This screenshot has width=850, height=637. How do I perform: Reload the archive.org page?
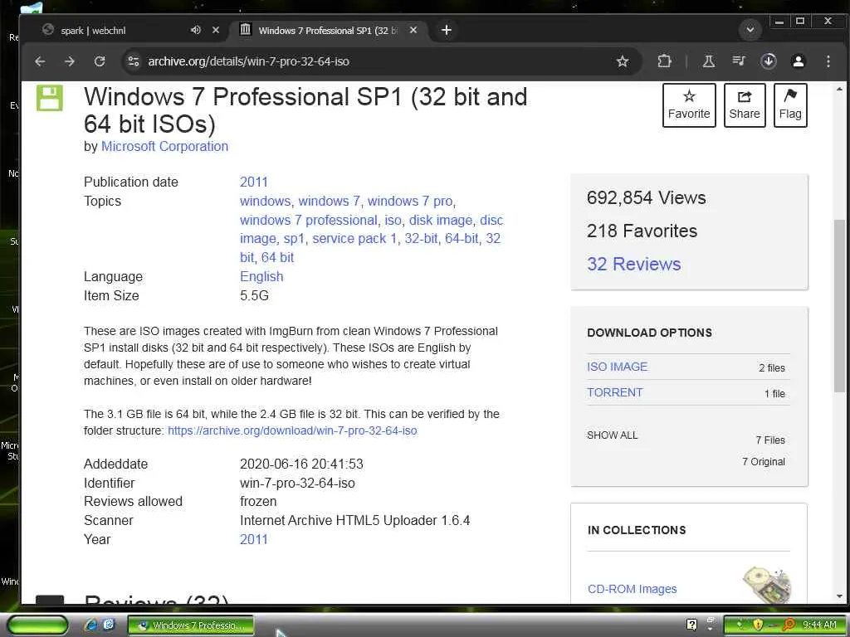pos(100,61)
